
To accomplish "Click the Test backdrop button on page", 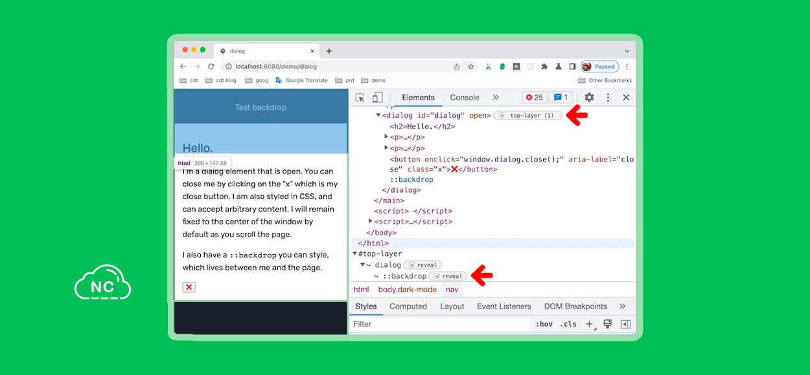I will pos(260,107).
